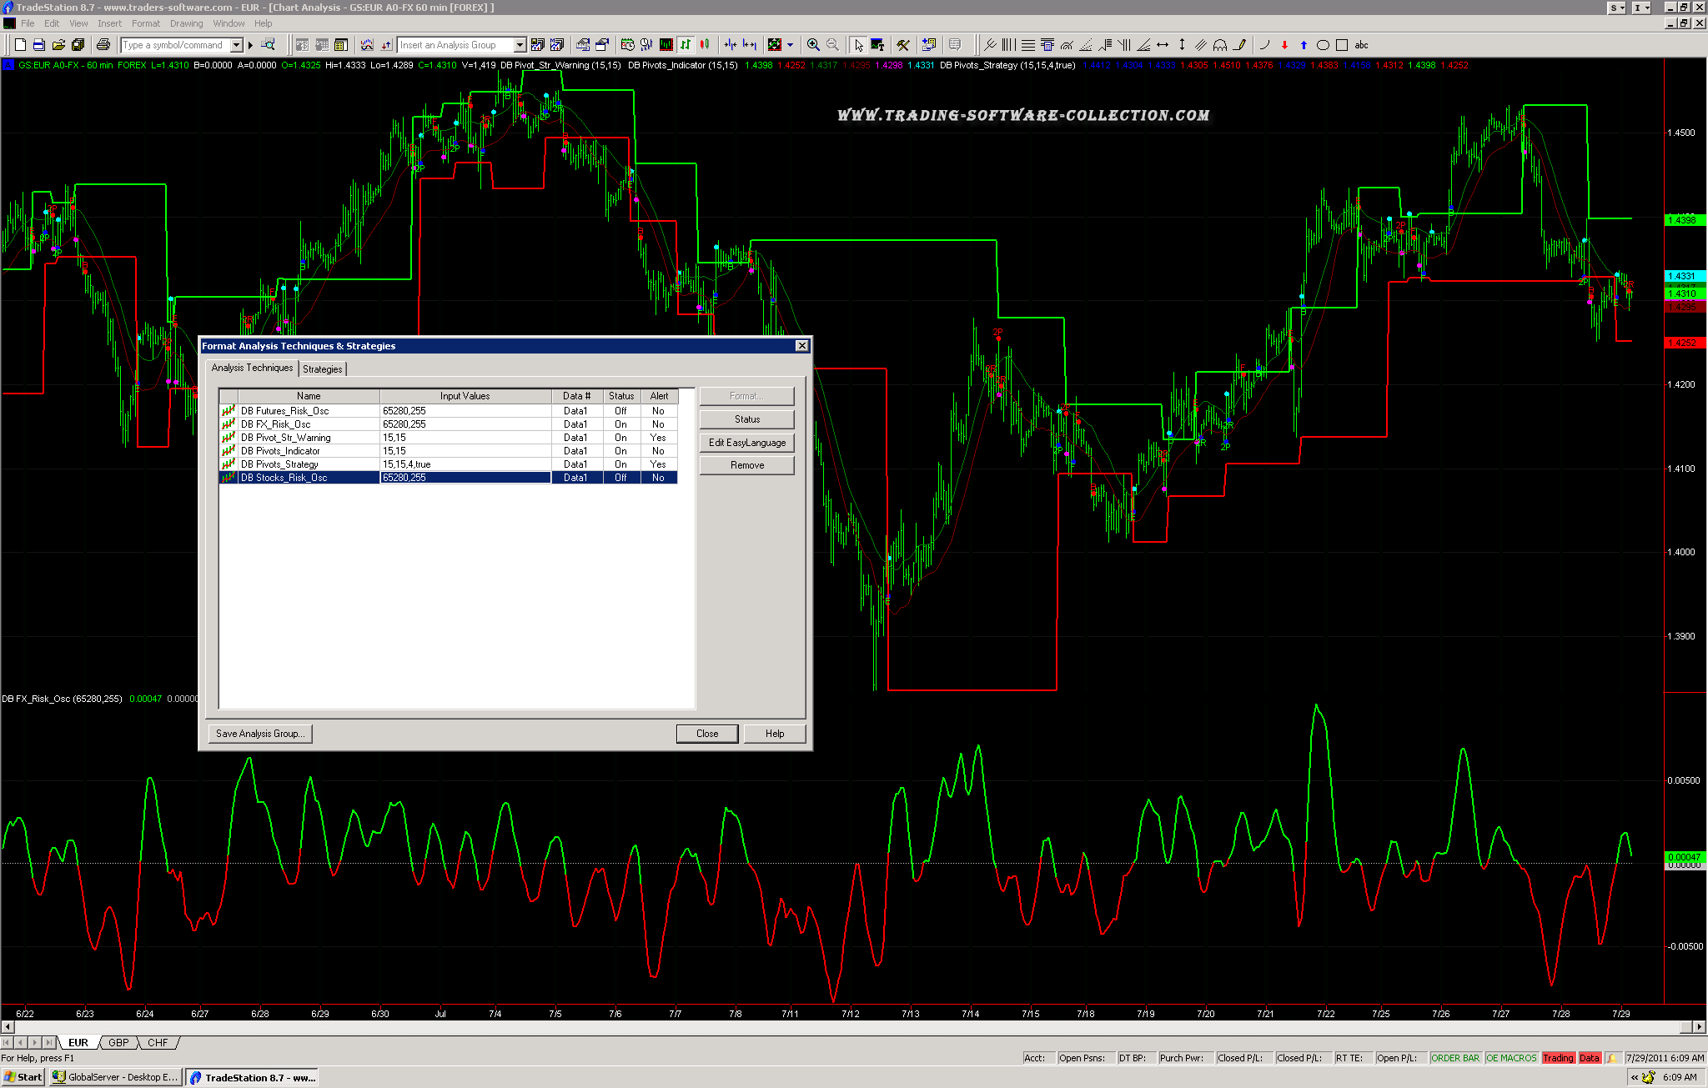The height and width of the screenshot is (1088, 1708).
Task: Click the zoom in magnifier icon
Action: pyautogui.click(x=813, y=45)
